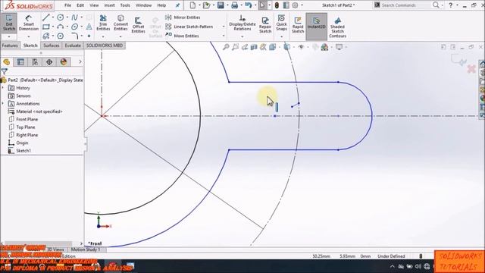Click the Print icon in toolbar

(234, 5)
